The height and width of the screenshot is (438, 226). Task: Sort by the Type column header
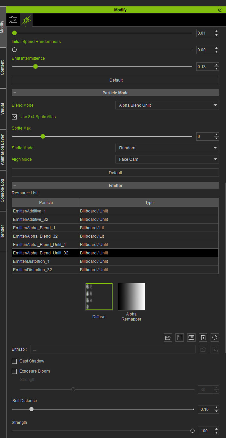click(x=149, y=203)
